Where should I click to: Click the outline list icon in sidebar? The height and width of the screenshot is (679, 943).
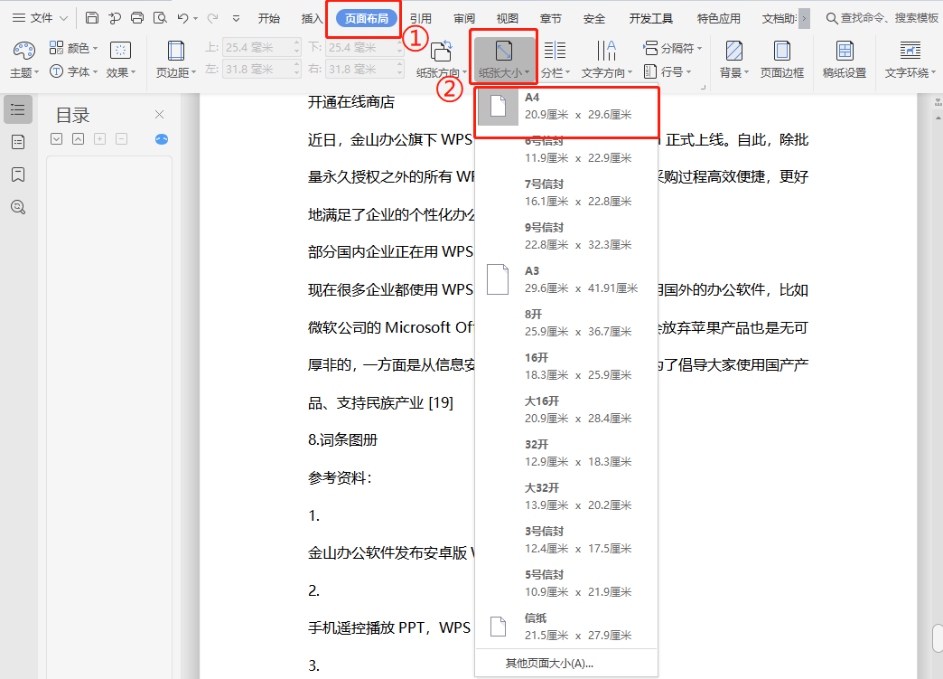click(x=18, y=109)
